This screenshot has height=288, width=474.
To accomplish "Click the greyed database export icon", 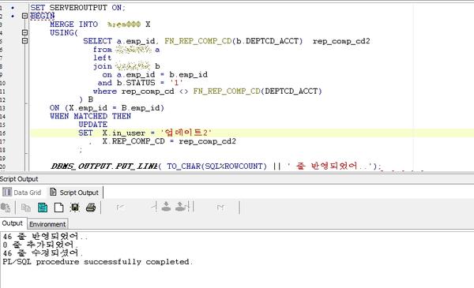I will pos(6,208).
